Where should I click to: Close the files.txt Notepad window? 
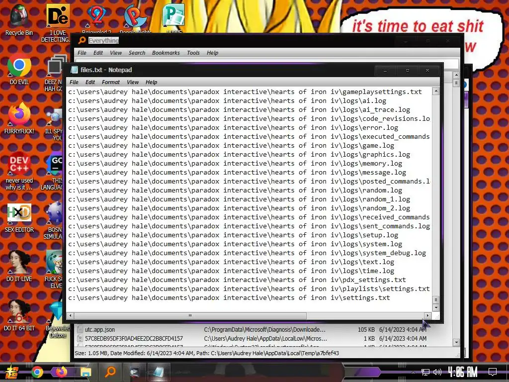427,70
